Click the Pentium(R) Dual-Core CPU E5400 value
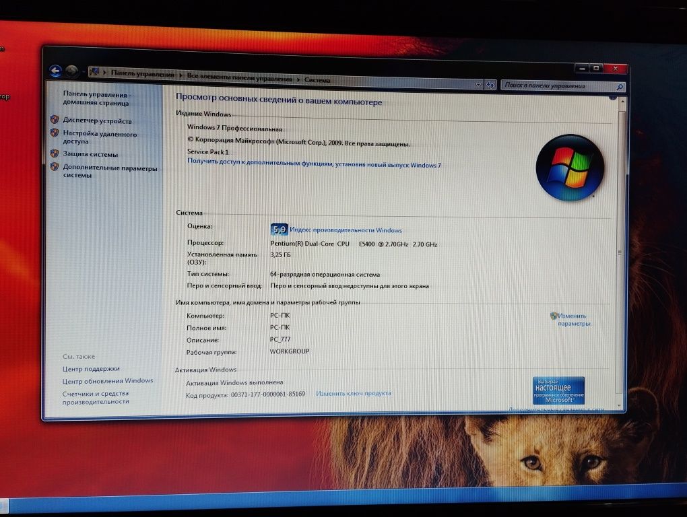The image size is (687, 517). pos(354,244)
